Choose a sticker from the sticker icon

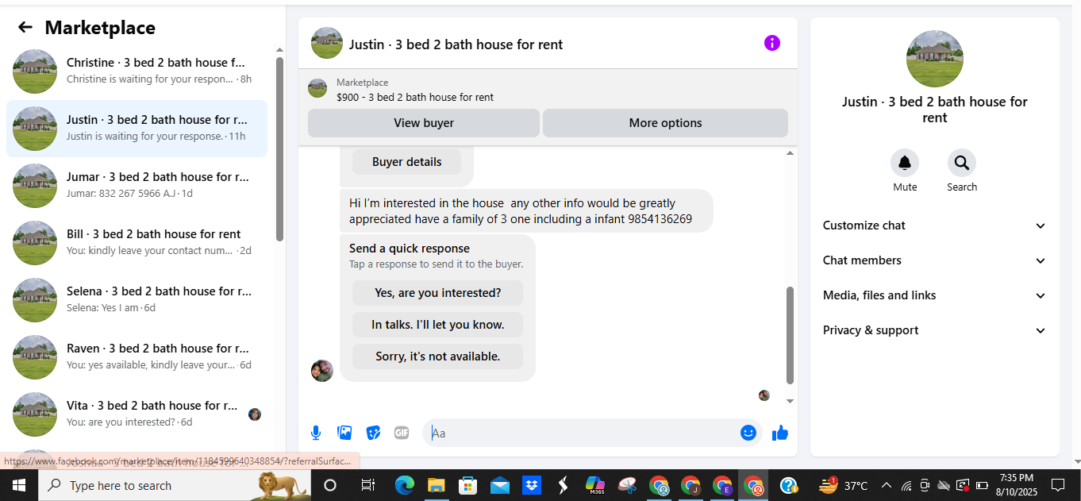point(373,433)
